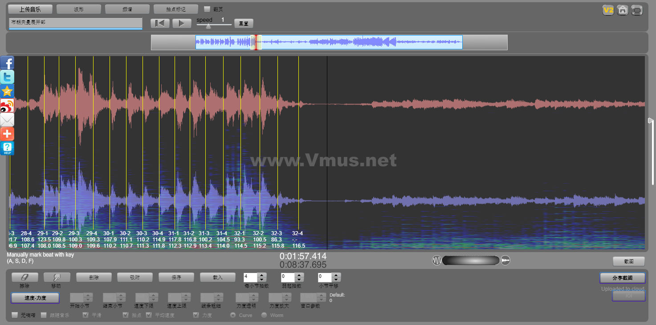
Task: Click the yellow star favorites icon
Action: 7,91
